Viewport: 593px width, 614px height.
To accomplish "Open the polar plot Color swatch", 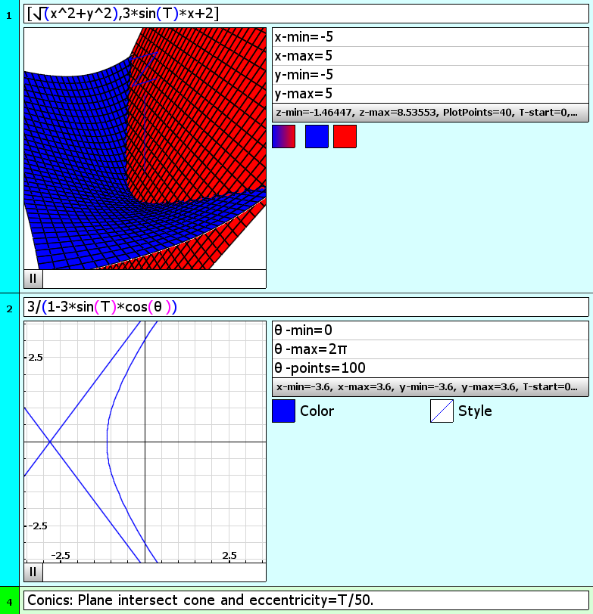I will 283,411.
